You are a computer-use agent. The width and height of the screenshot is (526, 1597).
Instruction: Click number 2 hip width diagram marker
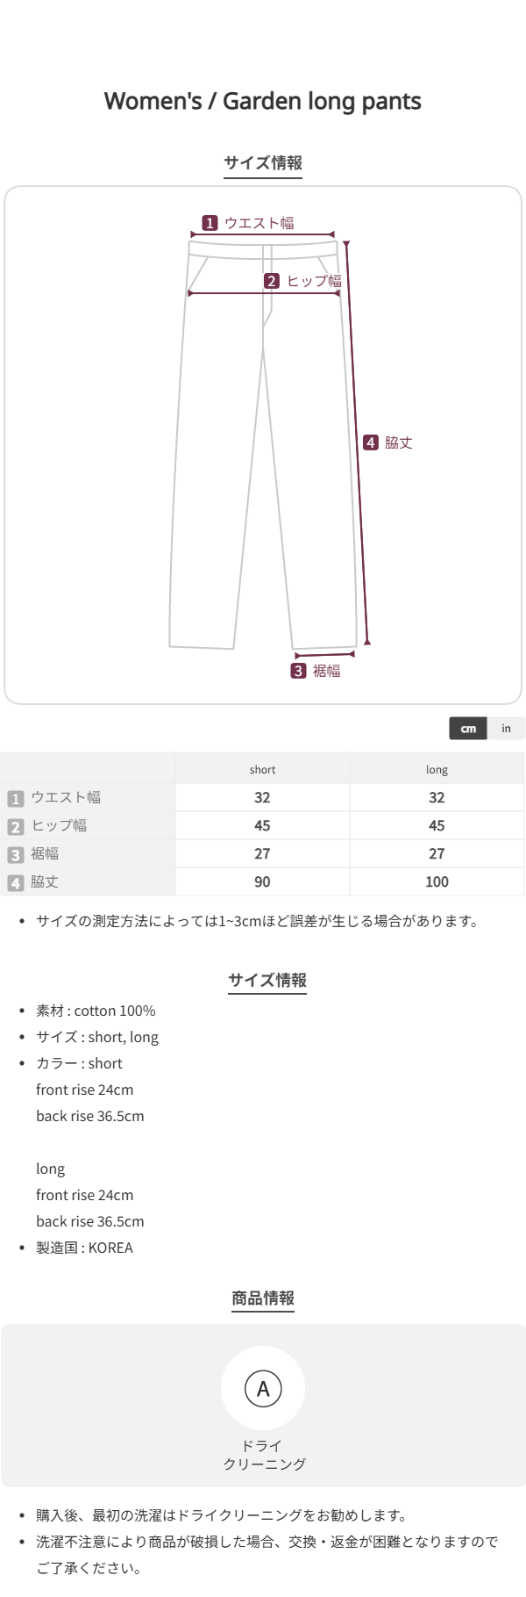point(272,281)
